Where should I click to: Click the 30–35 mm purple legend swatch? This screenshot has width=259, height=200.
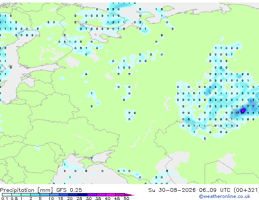pos(92,195)
